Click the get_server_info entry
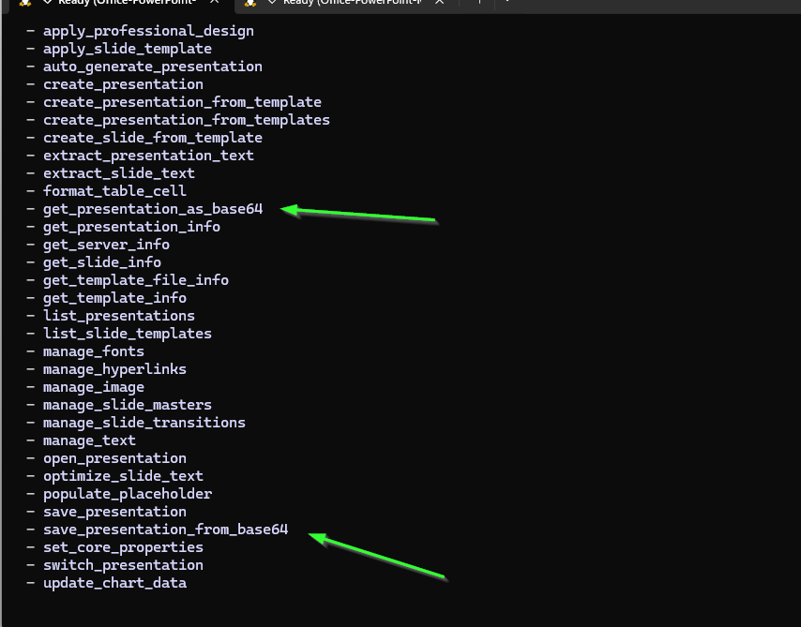The width and height of the screenshot is (801, 627). (106, 245)
